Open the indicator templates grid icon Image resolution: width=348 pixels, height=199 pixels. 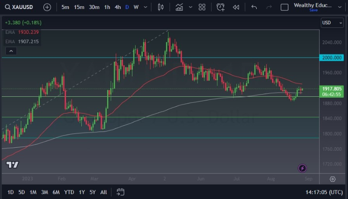pyautogui.click(x=202, y=7)
